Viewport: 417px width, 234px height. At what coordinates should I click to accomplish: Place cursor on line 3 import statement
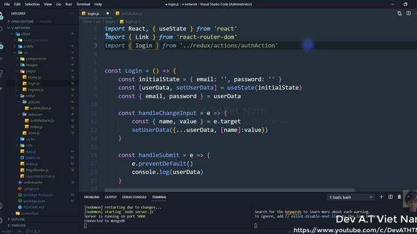(x=191, y=45)
